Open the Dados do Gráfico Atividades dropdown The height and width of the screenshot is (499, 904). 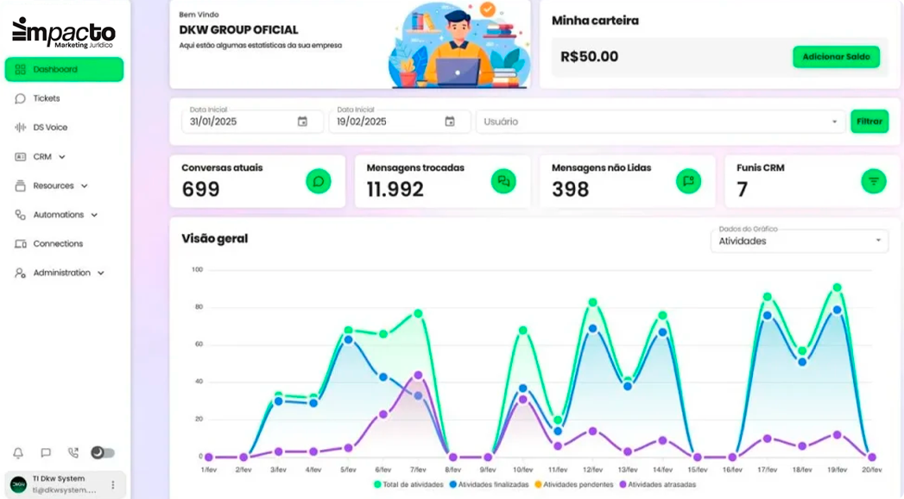coord(799,241)
